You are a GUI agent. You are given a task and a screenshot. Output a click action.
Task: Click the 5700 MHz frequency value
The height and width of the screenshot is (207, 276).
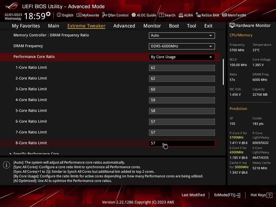coord(237,50)
